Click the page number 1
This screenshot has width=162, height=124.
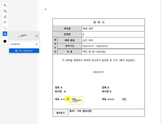pos(45,9)
